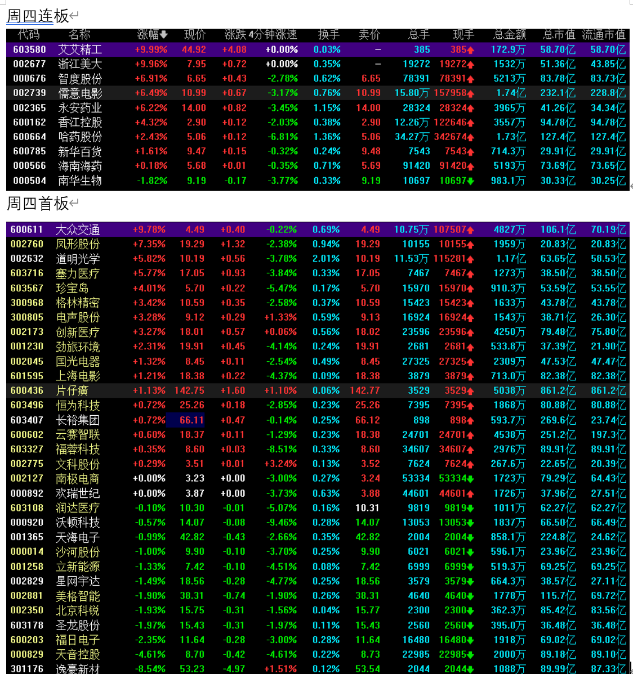Click the 代码 column header
Screen dimensions: 633x674
point(29,35)
